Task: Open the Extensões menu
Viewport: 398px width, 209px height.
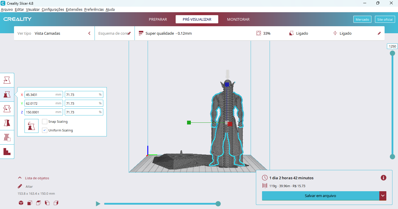Action: click(x=74, y=9)
